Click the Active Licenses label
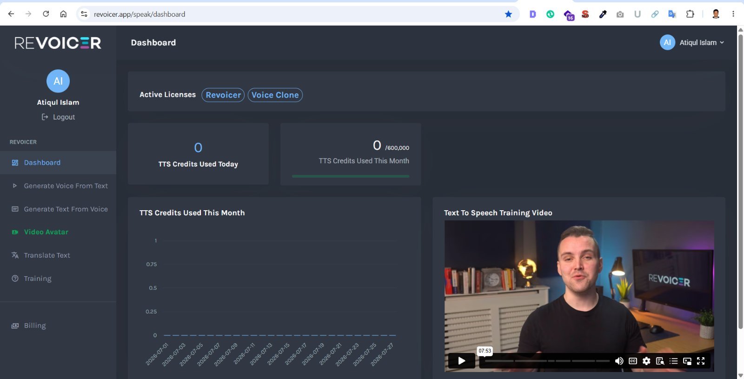 click(x=168, y=94)
